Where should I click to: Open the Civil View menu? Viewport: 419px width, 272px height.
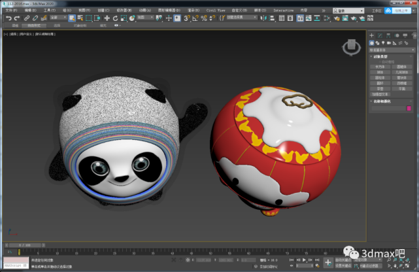coord(216,10)
